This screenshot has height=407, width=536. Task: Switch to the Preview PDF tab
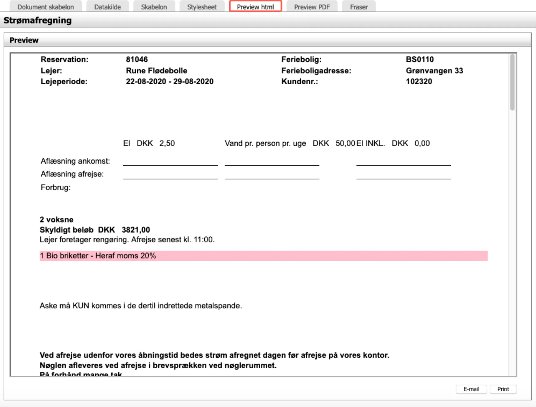point(312,7)
